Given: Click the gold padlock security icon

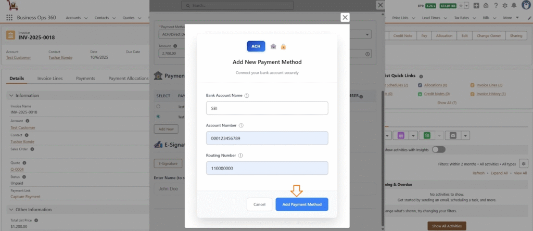Looking at the screenshot, I should 283,46.
